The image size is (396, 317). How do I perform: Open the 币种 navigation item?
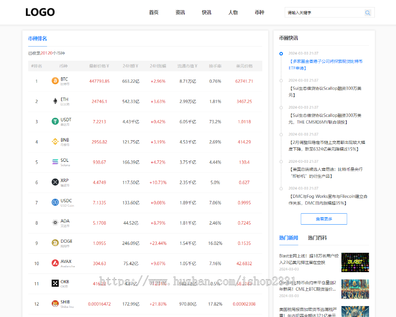(x=259, y=12)
